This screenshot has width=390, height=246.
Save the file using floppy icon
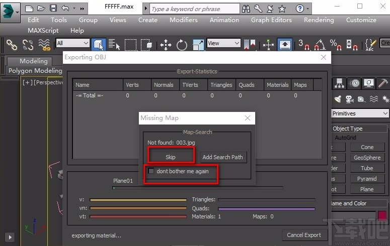pyautogui.click(x=53, y=9)
